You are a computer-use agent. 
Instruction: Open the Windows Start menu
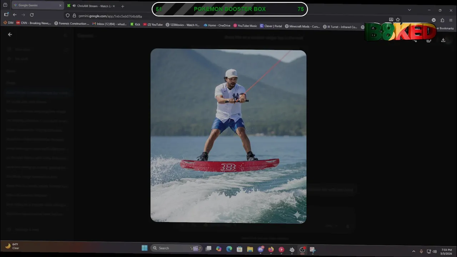(144, 248)
